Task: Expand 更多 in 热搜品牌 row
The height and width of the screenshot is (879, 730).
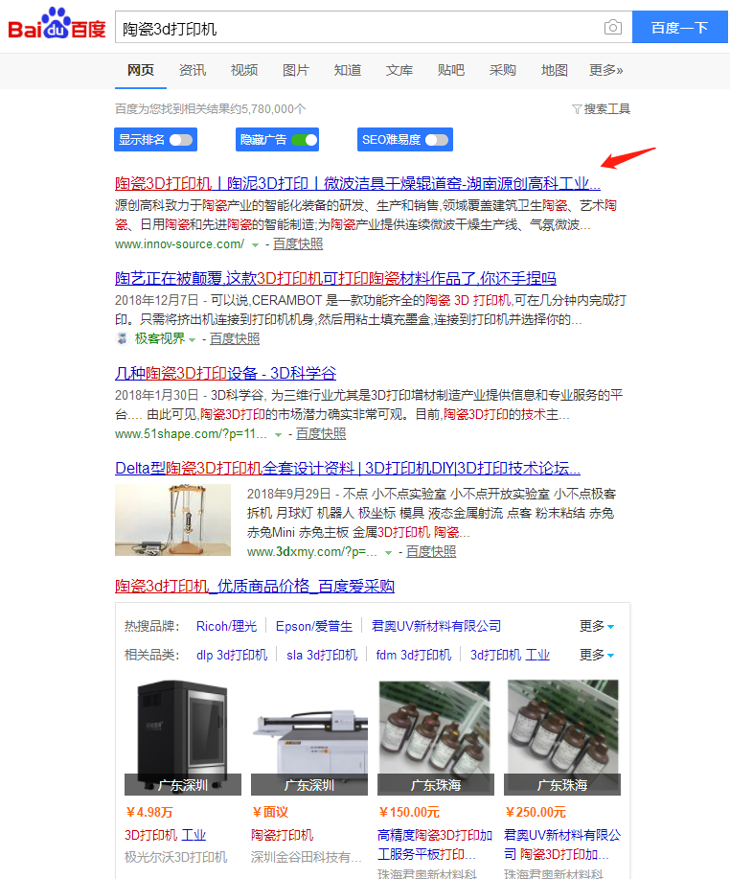Action: [597, 626]
